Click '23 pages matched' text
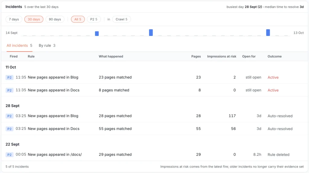The image size is (309, 173). tap(115, 77)
